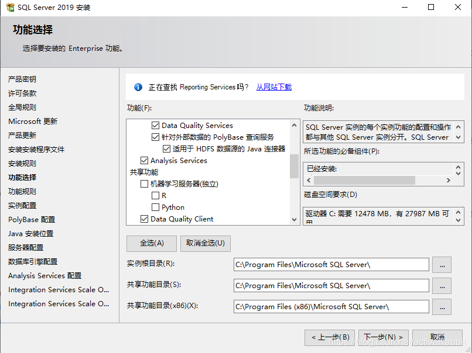This screenshot has height=353, width=472.
Task: Select the 安装规则 step in sidebar
Action: [x=22, y=164]
